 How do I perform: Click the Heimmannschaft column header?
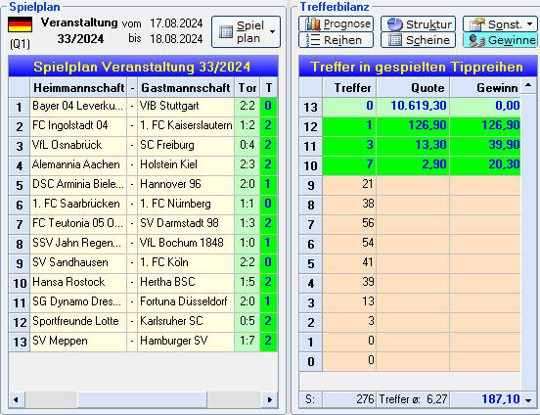(78, 87)
